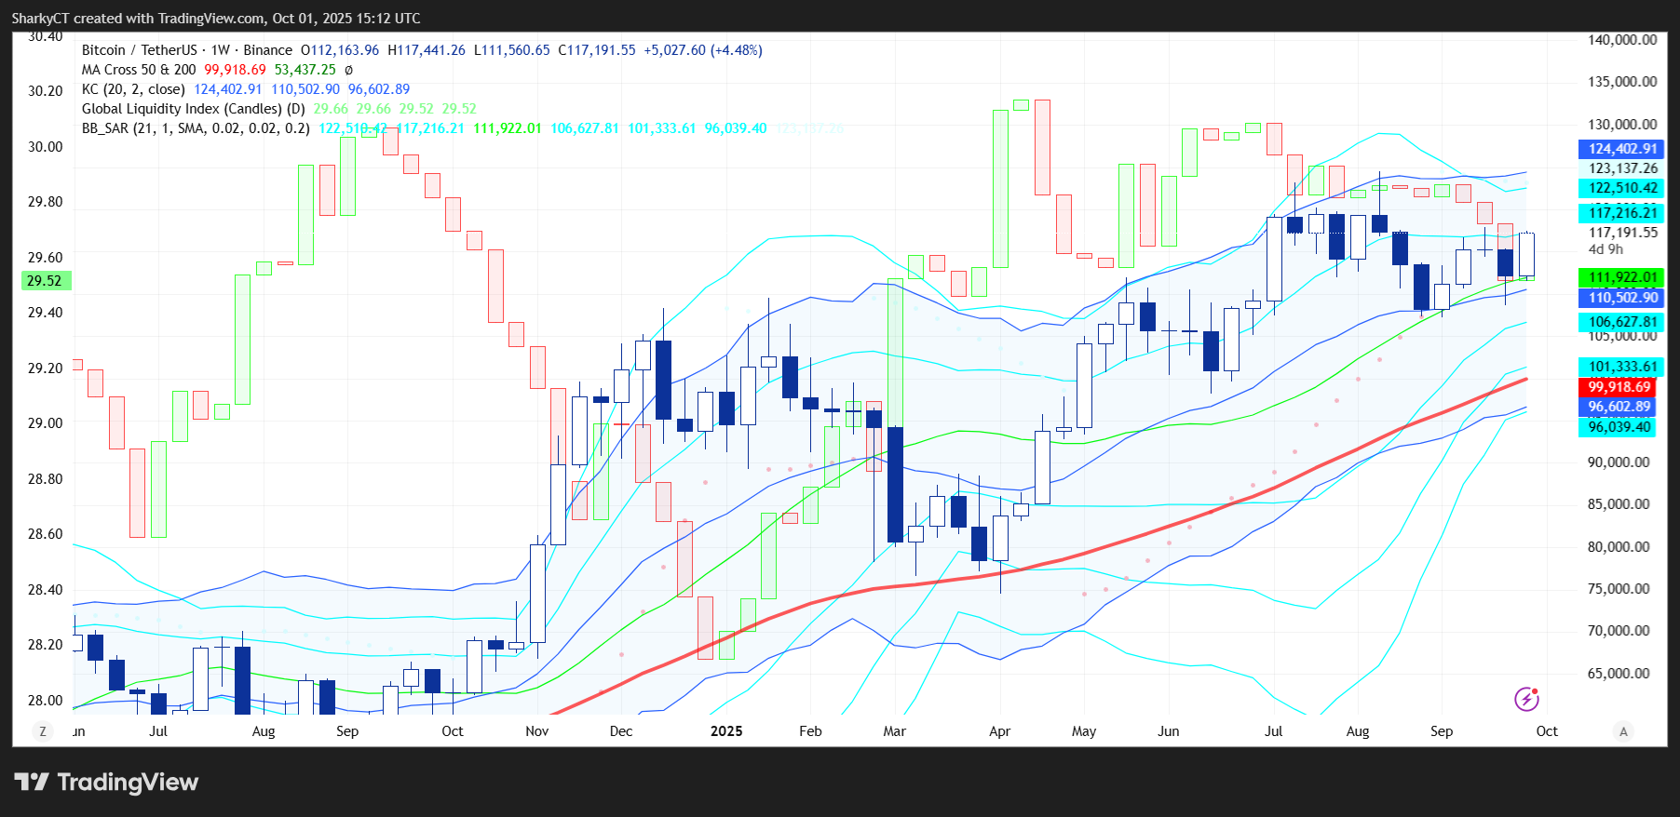Click the blue 96,602.89 price axis label
This screenshot has height=817, width=1680.
pos(1619,407)
